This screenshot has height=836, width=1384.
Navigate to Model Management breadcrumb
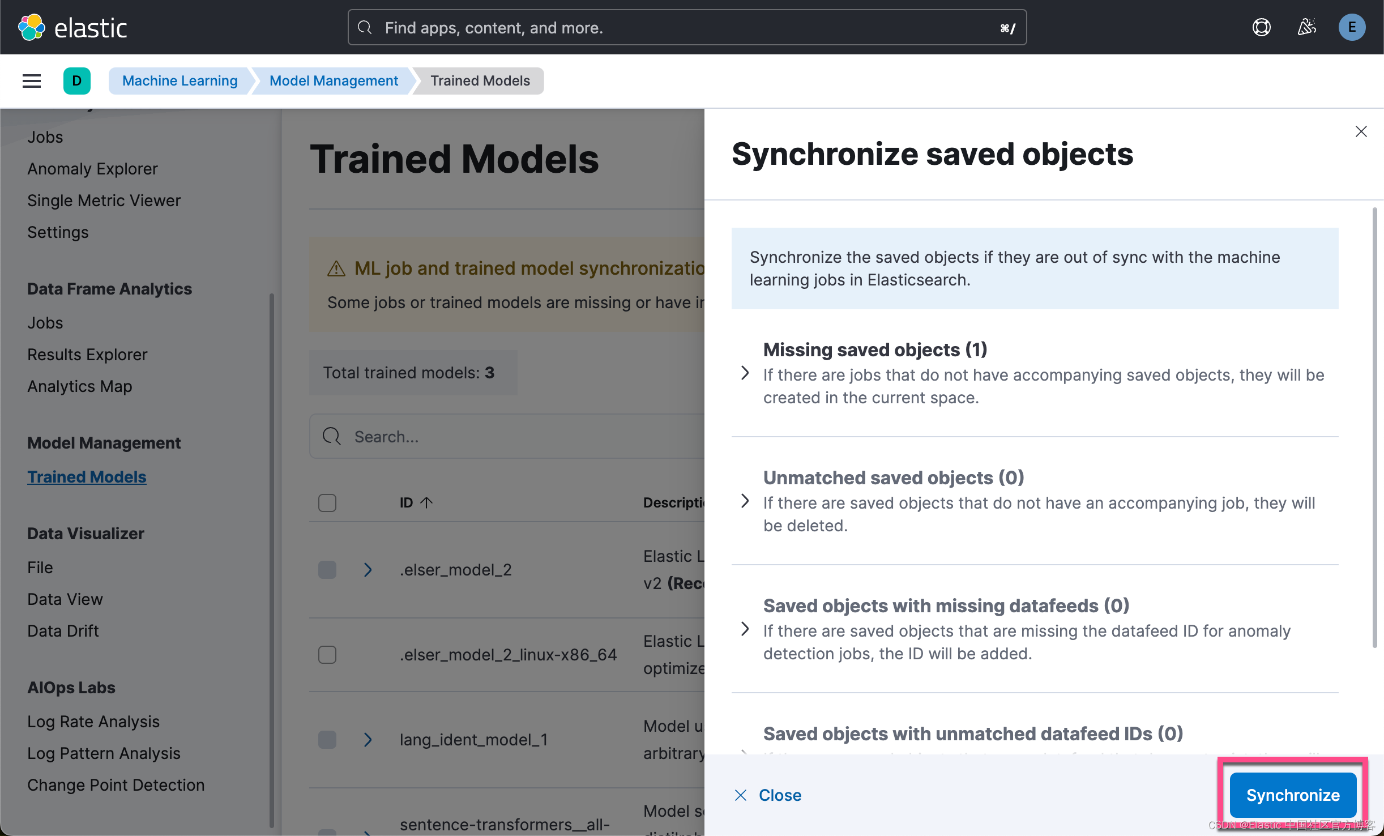coord(333,80)
